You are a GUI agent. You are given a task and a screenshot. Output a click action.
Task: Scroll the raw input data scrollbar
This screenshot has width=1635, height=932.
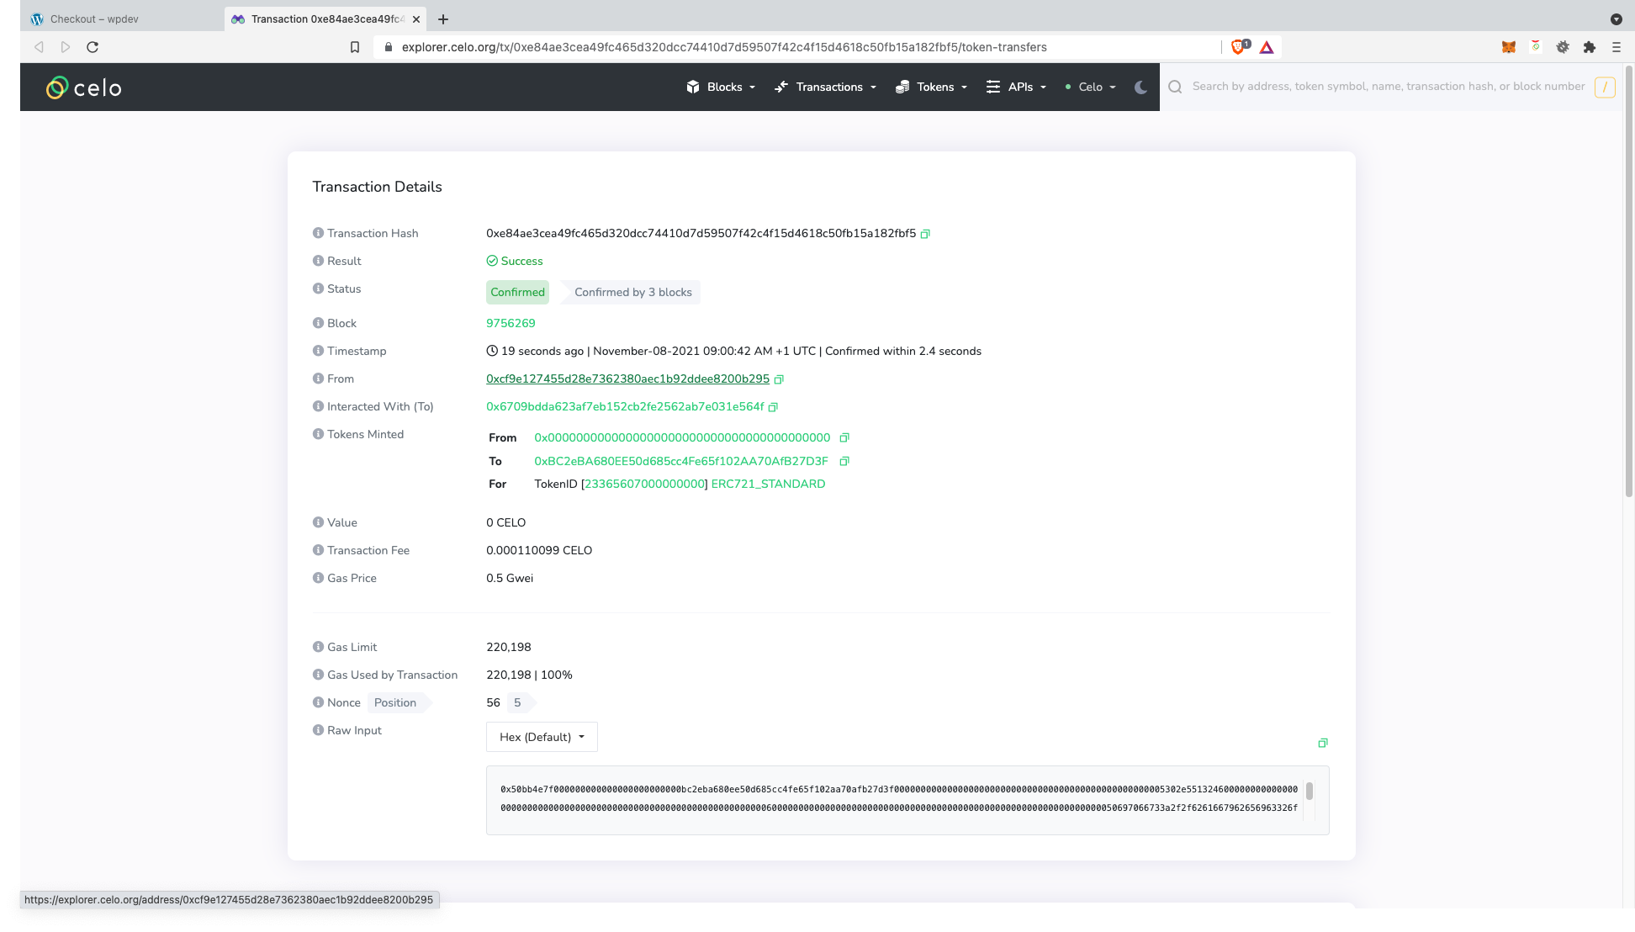pyautogui.click(x=1308, y=792)
